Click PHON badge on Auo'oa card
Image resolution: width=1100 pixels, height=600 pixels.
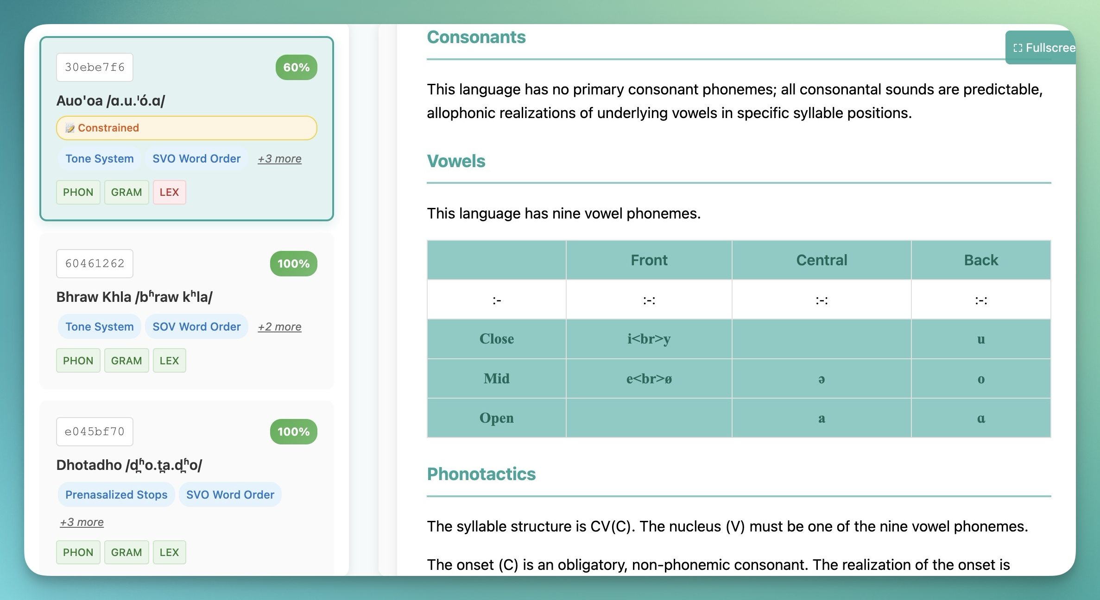point(78,192)
